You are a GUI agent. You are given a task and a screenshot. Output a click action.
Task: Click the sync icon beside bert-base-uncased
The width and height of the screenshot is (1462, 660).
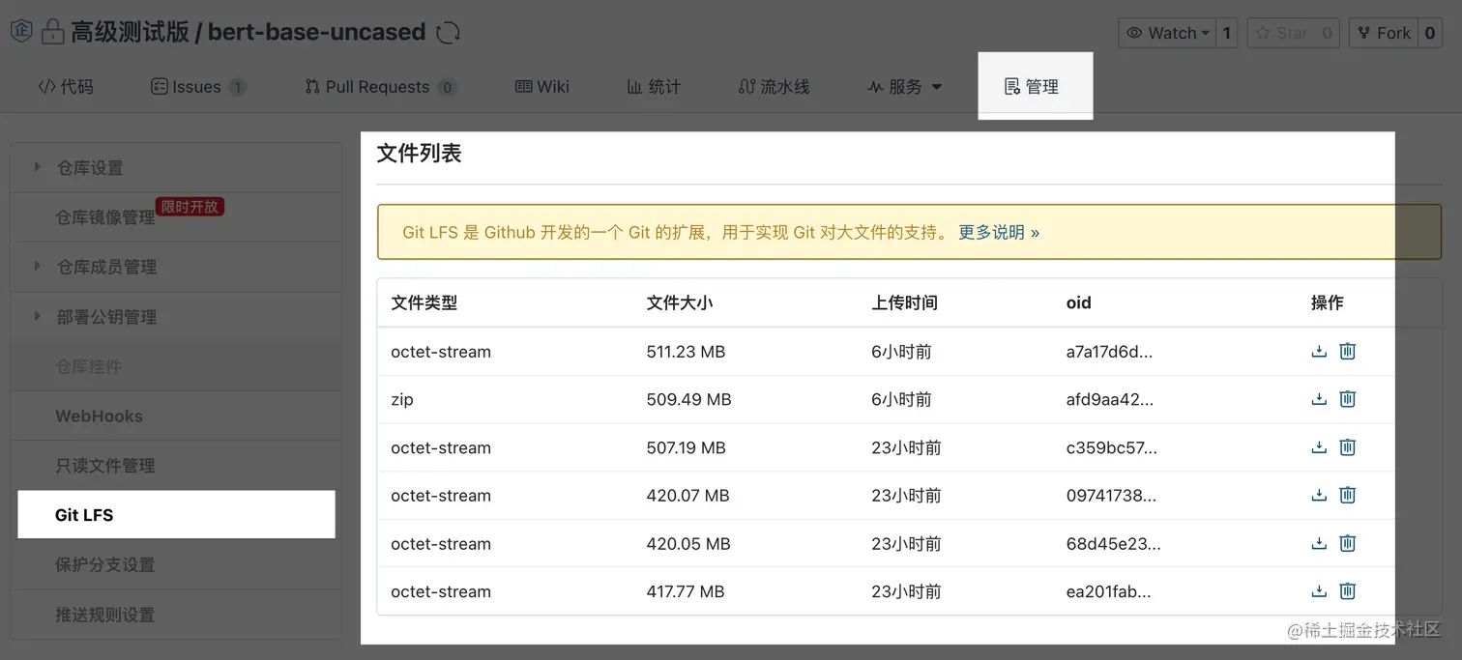pyautogui.click(x=448, y=33)
